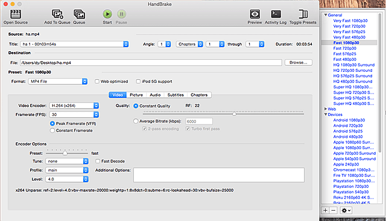Select the Constant Framerate option
This screenshot has width=386, height=221.
(x=52, y=130)
